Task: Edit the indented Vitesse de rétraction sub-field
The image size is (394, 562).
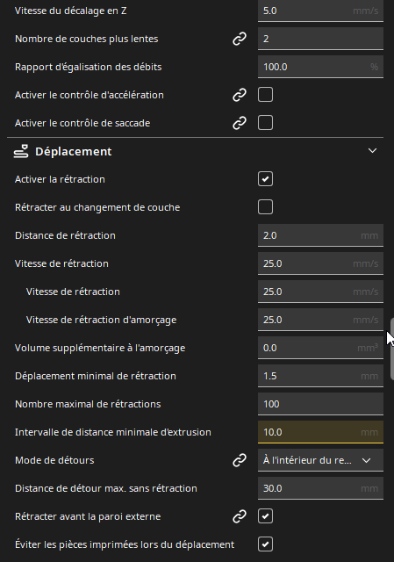Action: tap(320, 292)
